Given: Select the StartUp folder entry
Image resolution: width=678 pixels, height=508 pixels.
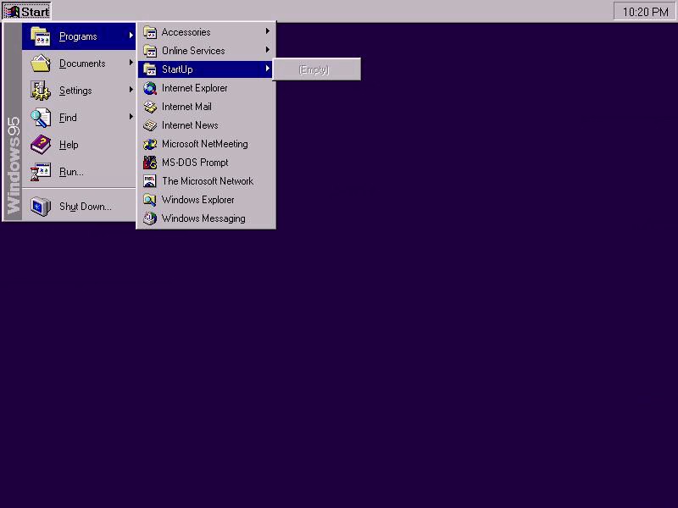Looking at the screenshot, I should (177, 69).
